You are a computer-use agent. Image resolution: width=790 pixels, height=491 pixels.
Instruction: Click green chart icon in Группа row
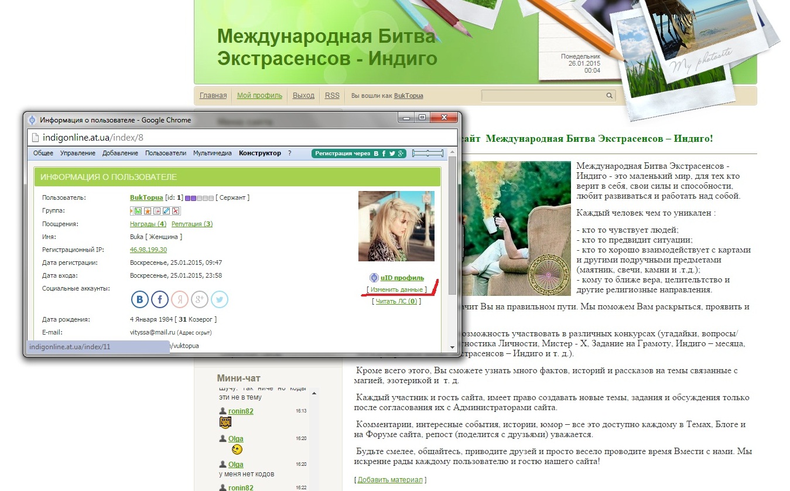138,211
